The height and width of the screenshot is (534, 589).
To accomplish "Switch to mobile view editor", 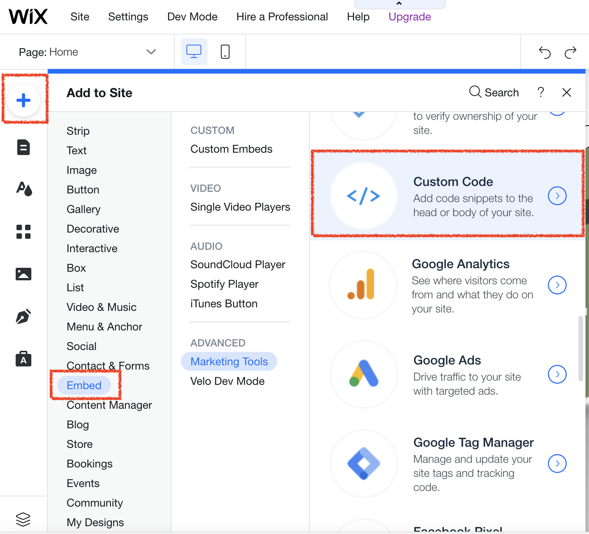I will [225, 52].
